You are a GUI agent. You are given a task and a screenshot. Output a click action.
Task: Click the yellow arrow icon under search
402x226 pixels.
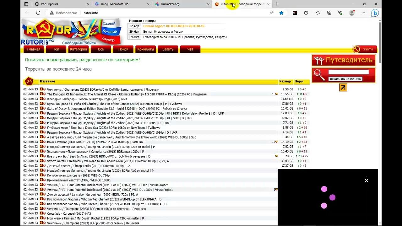click(x=343, y=88)
